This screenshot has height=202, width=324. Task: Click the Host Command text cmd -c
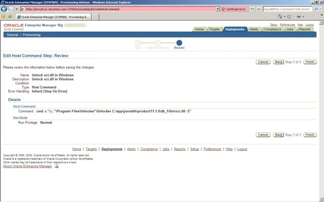pos(114,111)
